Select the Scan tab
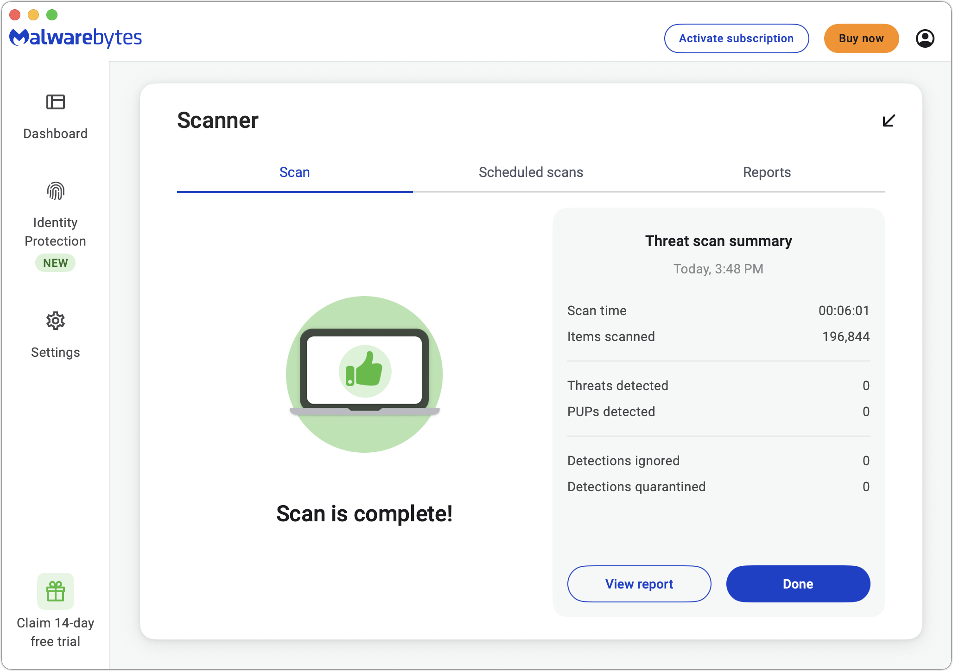This screenshot has height=671, width=953. pyautogui.click(x=294, y=172)
